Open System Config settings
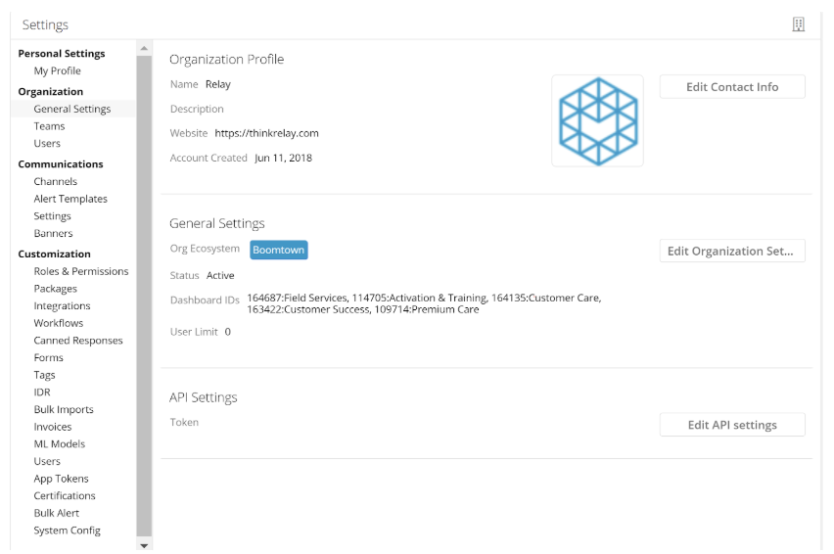This screenshot has height=554, width=834. pyautogui.click(x=67, y=531)
